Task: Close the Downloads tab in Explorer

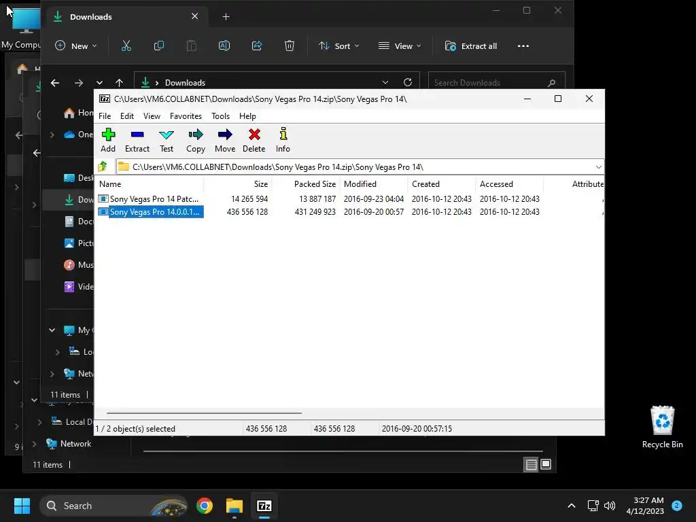Action: pyautogui.click(x=194, y=16)
